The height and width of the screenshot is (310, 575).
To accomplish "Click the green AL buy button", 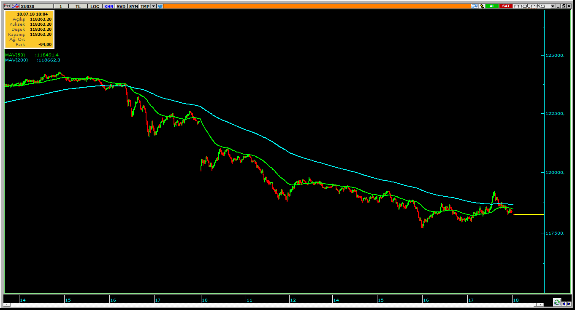I will tap(492, 6).
